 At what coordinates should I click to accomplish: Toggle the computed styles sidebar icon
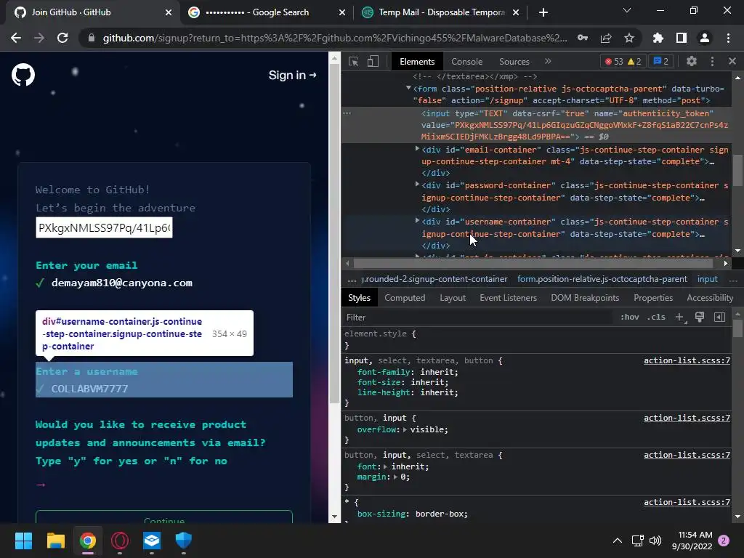point(719,317)
